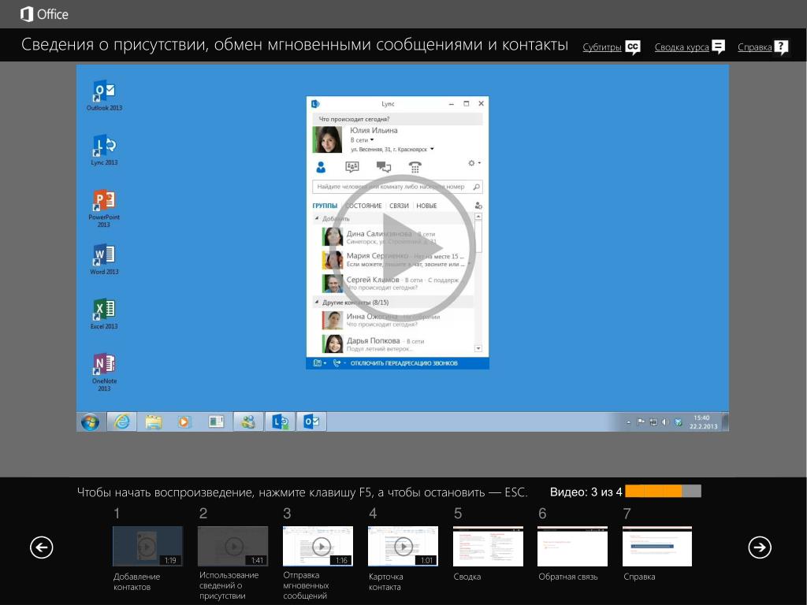The height and width of the screenshot is (605, 807).
Task: Open Lync 2013 desktop shortcut
Action: [105, 150]
